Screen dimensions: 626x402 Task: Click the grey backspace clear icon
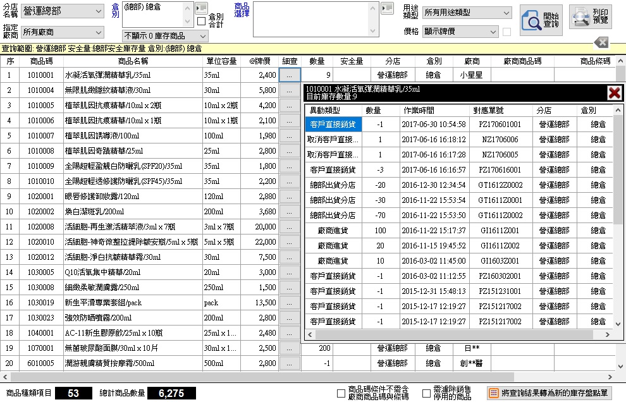(601, 42)
